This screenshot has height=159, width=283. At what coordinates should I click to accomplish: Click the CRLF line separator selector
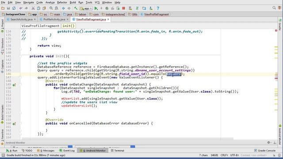pyautogui.click(x=224, y=155)
